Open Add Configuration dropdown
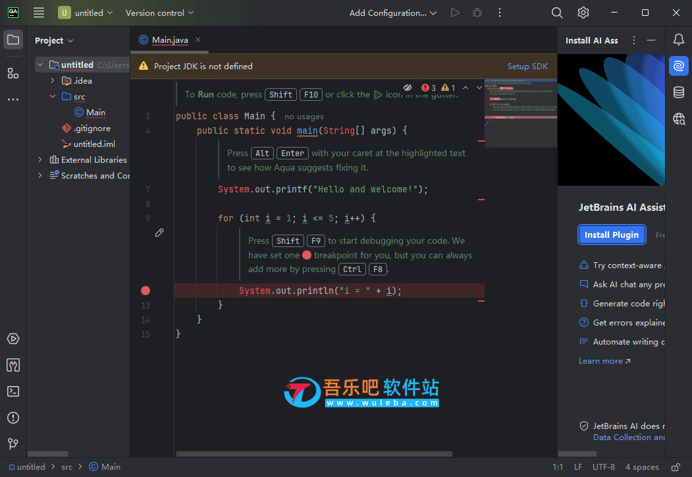 tap(393, 13)
